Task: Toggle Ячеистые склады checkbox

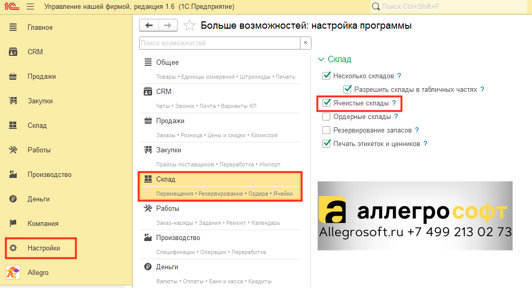Action: pyautogui.click(x=327, y=103)
